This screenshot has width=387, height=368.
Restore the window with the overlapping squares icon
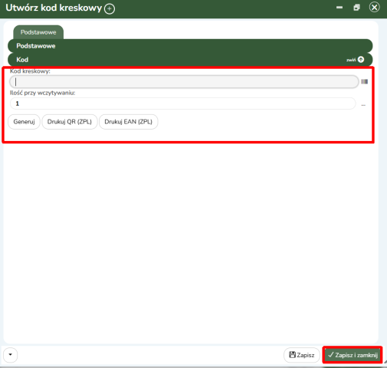[356, 8]
